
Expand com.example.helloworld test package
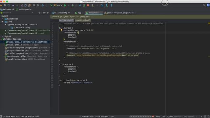(x=5, y=33)
